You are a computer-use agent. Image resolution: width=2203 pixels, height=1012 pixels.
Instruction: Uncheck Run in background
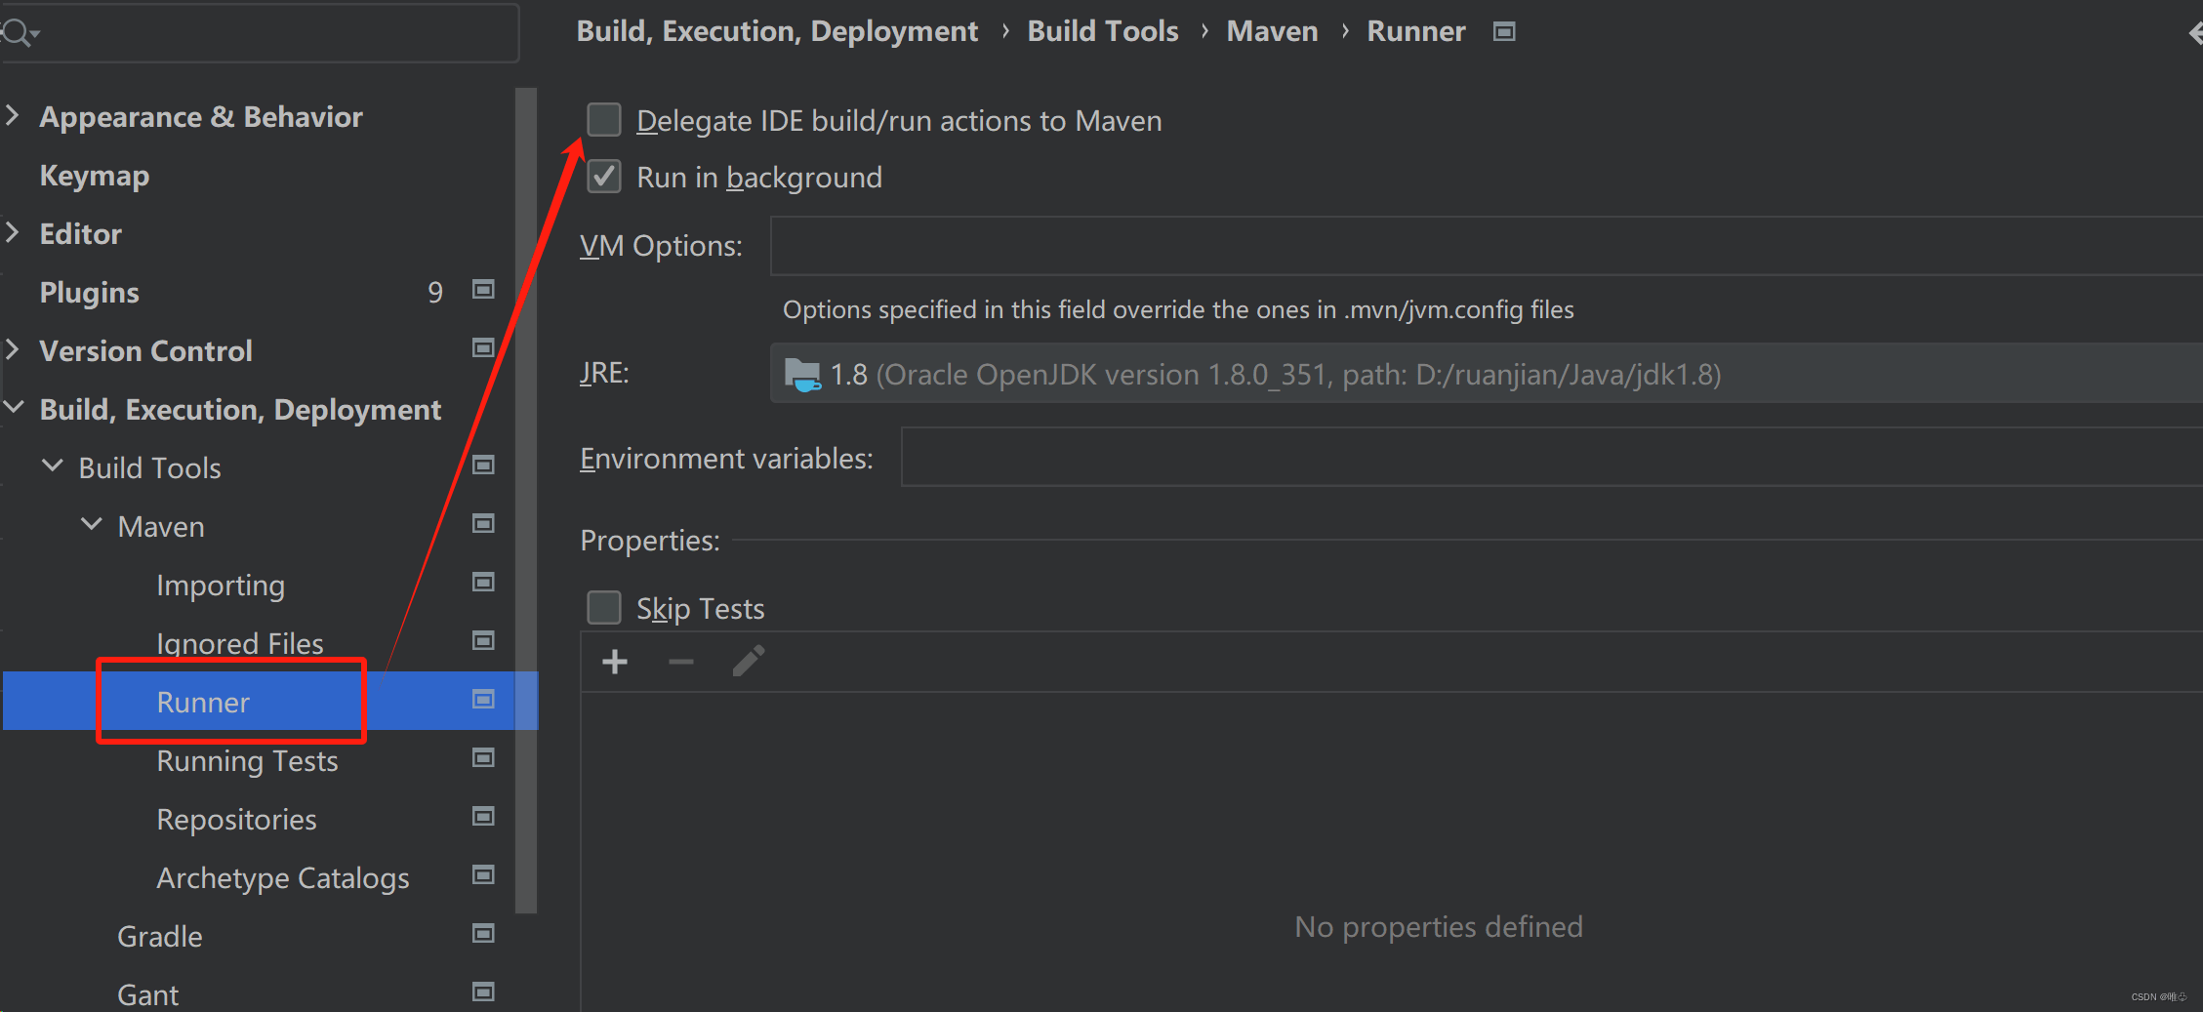[x=604, y=177]
